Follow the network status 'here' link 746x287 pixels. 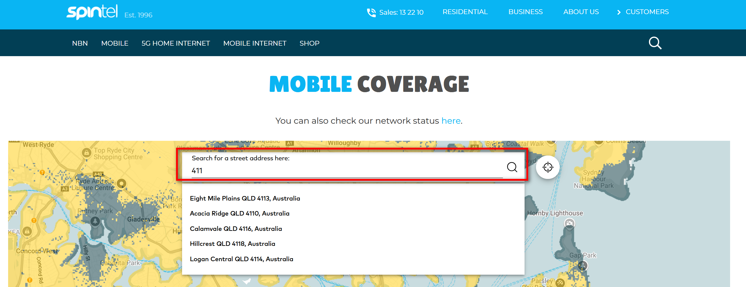coord(451,121)
